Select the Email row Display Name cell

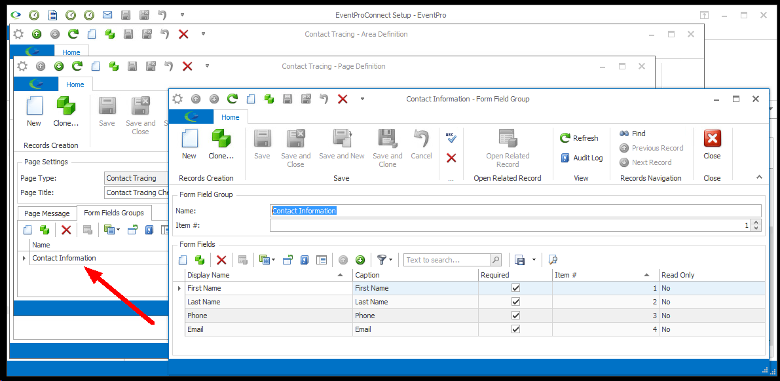(269, 329)
